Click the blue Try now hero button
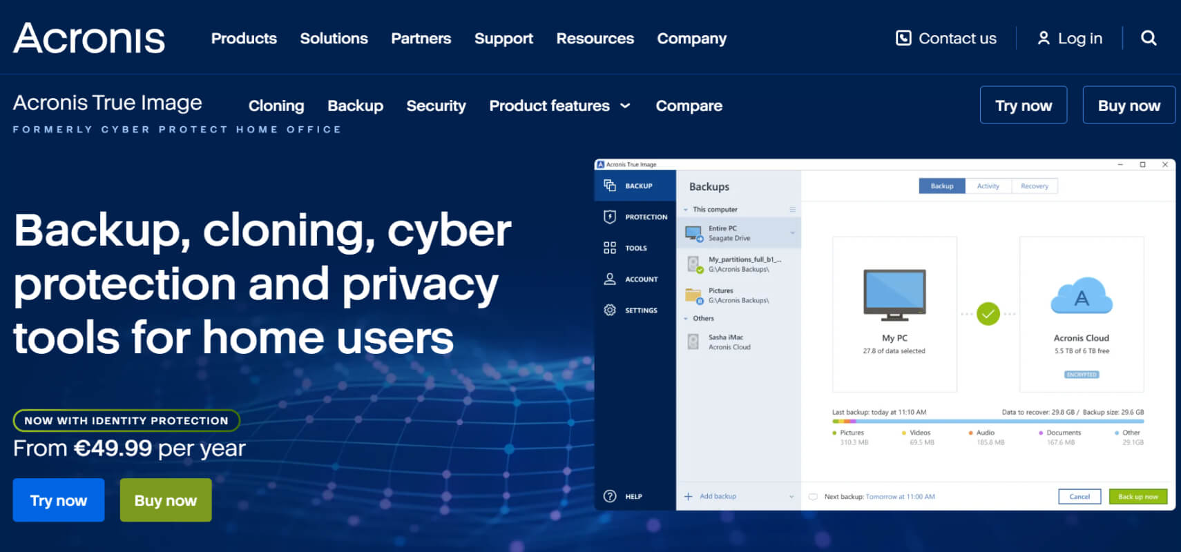1181x552 pixels. [x=59, y=500]
